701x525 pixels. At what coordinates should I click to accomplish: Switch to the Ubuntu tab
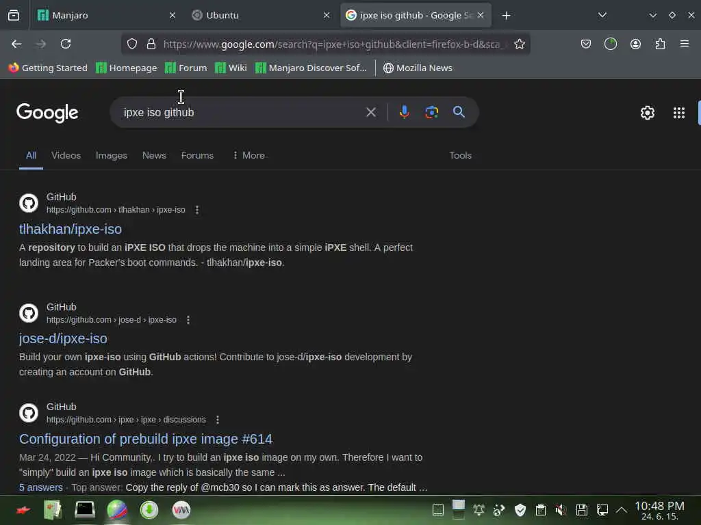coord(262,15)
